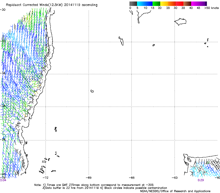Select the orange 25-30 knots legend segment
This screenshot has width=220, height=193.
point(172,4)
